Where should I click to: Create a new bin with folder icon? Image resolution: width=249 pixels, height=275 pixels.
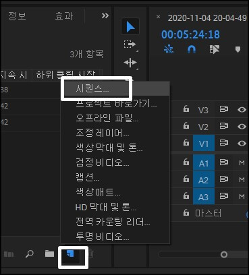click(49, 254)
